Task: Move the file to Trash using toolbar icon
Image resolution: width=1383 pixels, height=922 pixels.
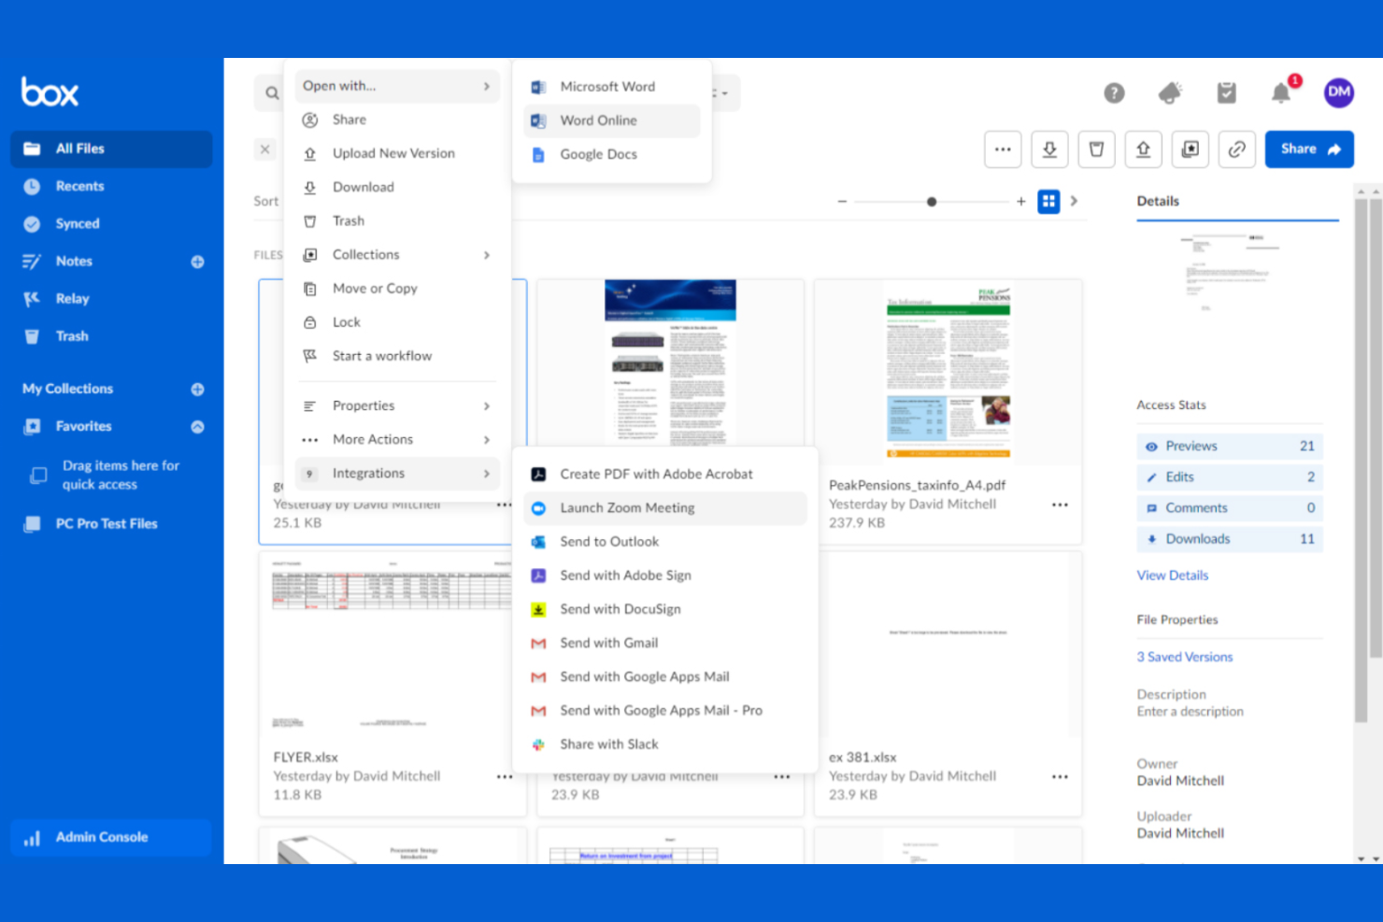Action: click(1096, 149)
